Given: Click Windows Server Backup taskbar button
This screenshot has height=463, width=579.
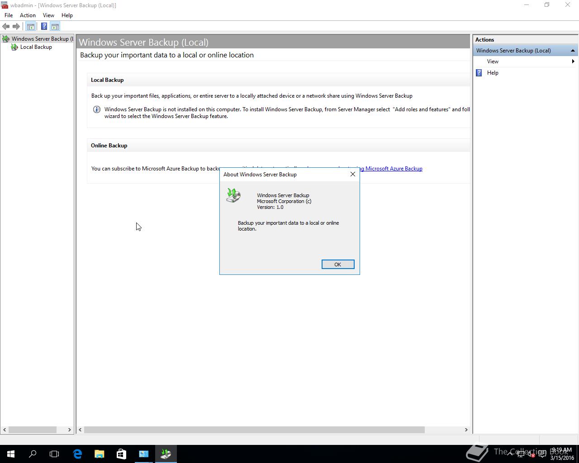Looking at the screenshot, I should [x=166, y=454].
